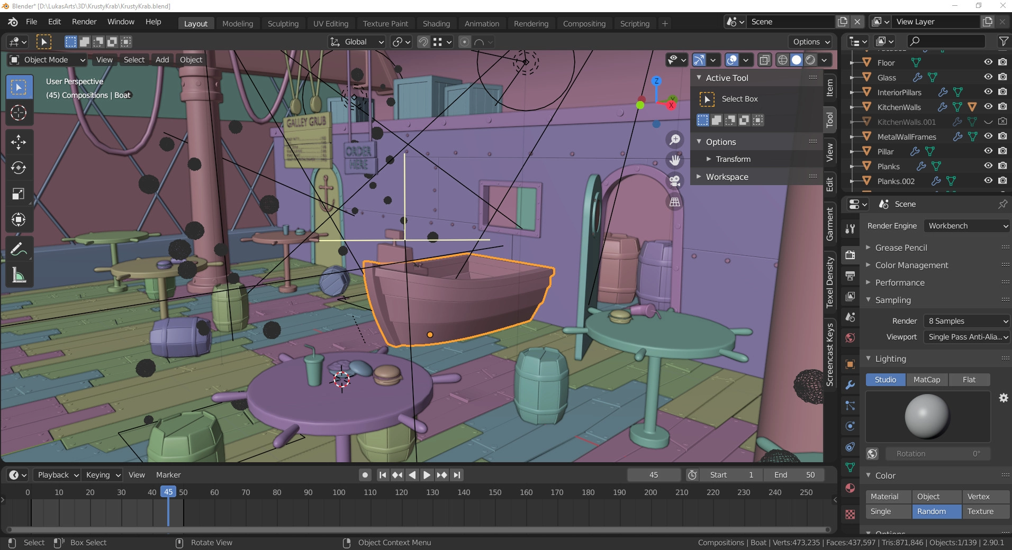Hide the Planks.002 object
Image resolution: width=1012 pixels, height=550 pixels.
pyautogui.click(x=988, y=181)
